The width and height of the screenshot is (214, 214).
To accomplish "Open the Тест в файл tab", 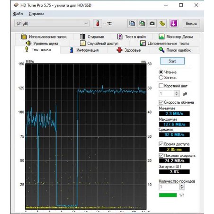I will [132, 37].
